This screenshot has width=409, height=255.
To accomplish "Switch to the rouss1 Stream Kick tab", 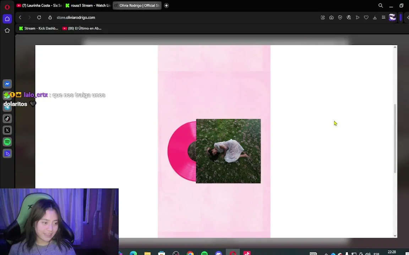I will click(88, 5).
